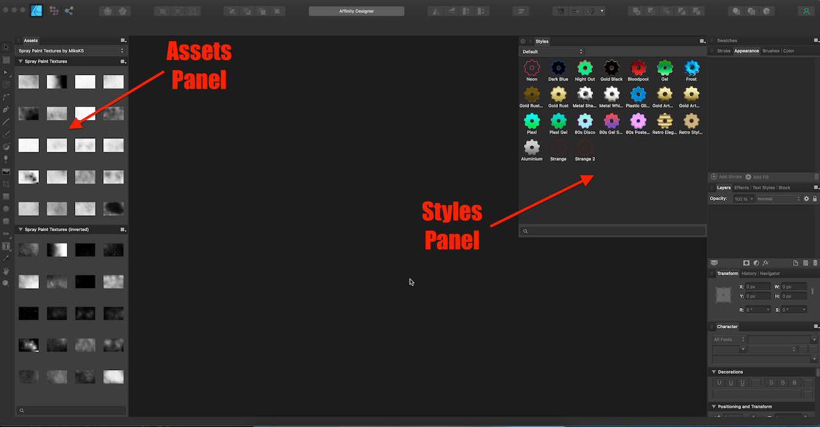Flip the selection horizontally using the toolbar
Screen dimensions: 820x427
[435, 11]
